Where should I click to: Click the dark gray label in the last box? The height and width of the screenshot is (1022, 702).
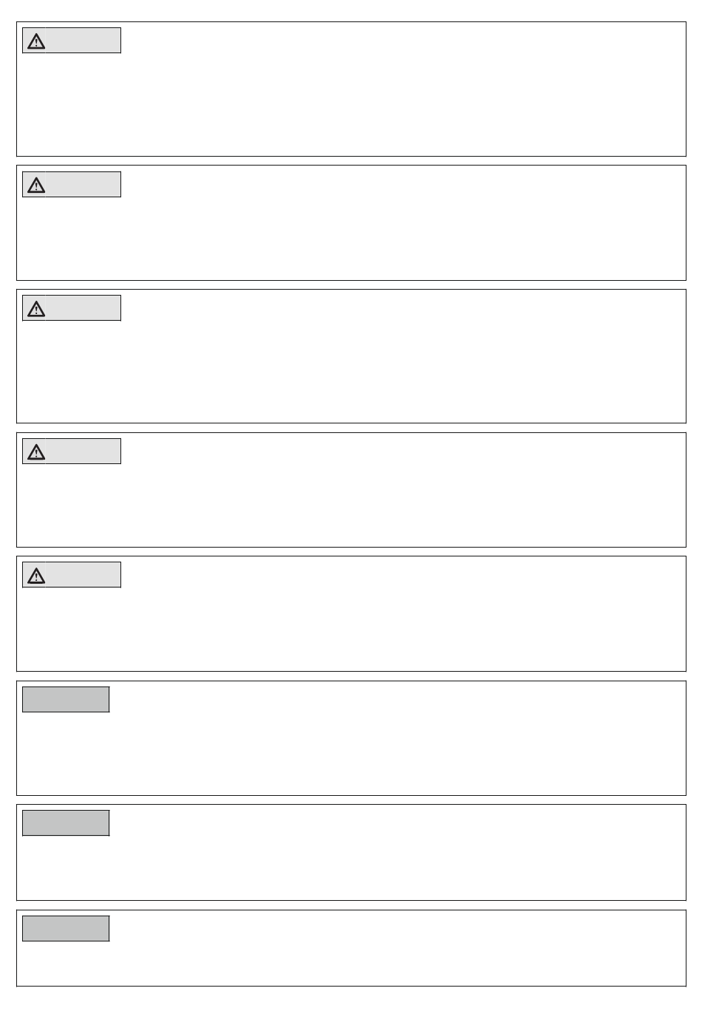point(66,929)
